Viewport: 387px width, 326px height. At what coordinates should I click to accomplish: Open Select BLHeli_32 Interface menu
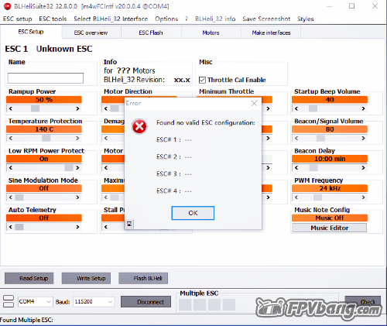tap(111, 19)
